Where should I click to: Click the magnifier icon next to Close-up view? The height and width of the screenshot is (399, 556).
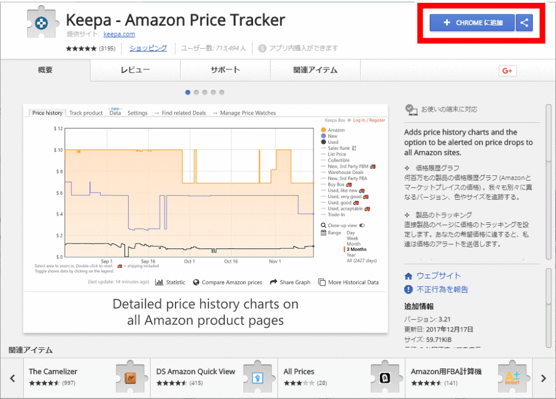tap(324, 225)
